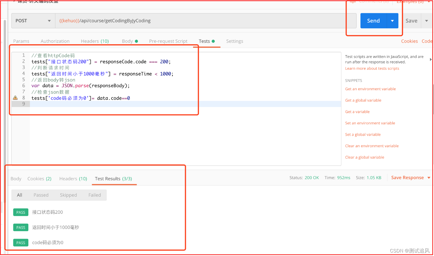
Task: Open the Settings tab
Action: [235, 41]
